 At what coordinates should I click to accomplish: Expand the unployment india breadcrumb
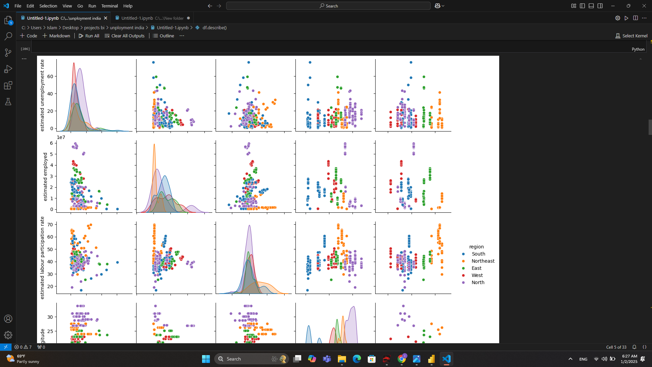127,28
